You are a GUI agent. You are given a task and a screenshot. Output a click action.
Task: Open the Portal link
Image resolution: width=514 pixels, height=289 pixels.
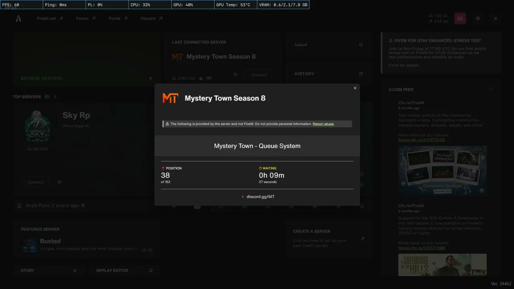(118, 18)
